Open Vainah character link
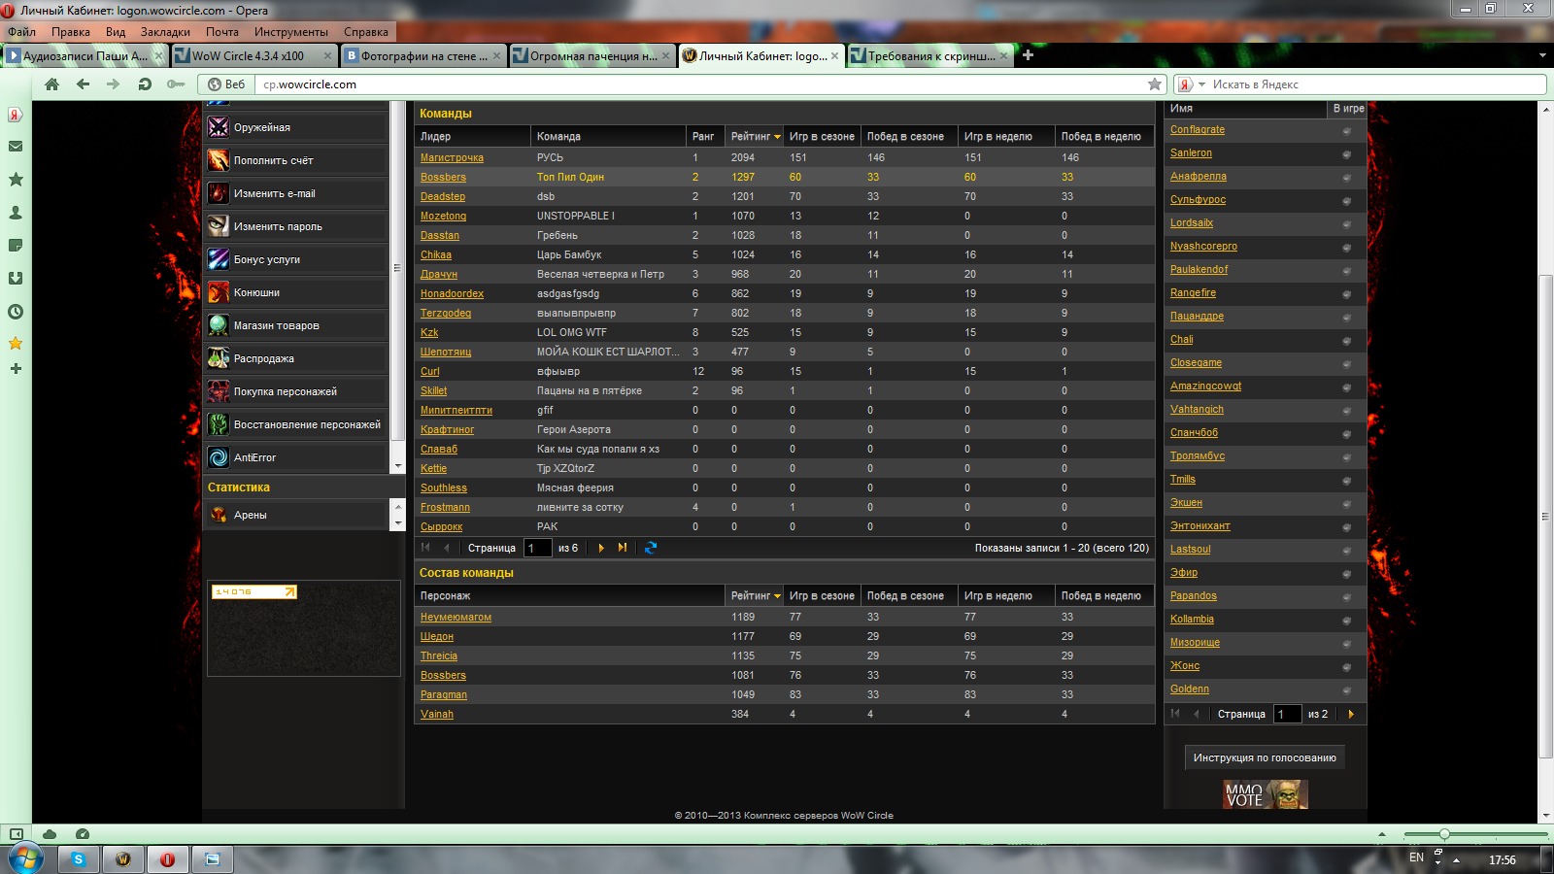Image resolution: width=1554 pixels, height=874 pixels. click(437, 714)
